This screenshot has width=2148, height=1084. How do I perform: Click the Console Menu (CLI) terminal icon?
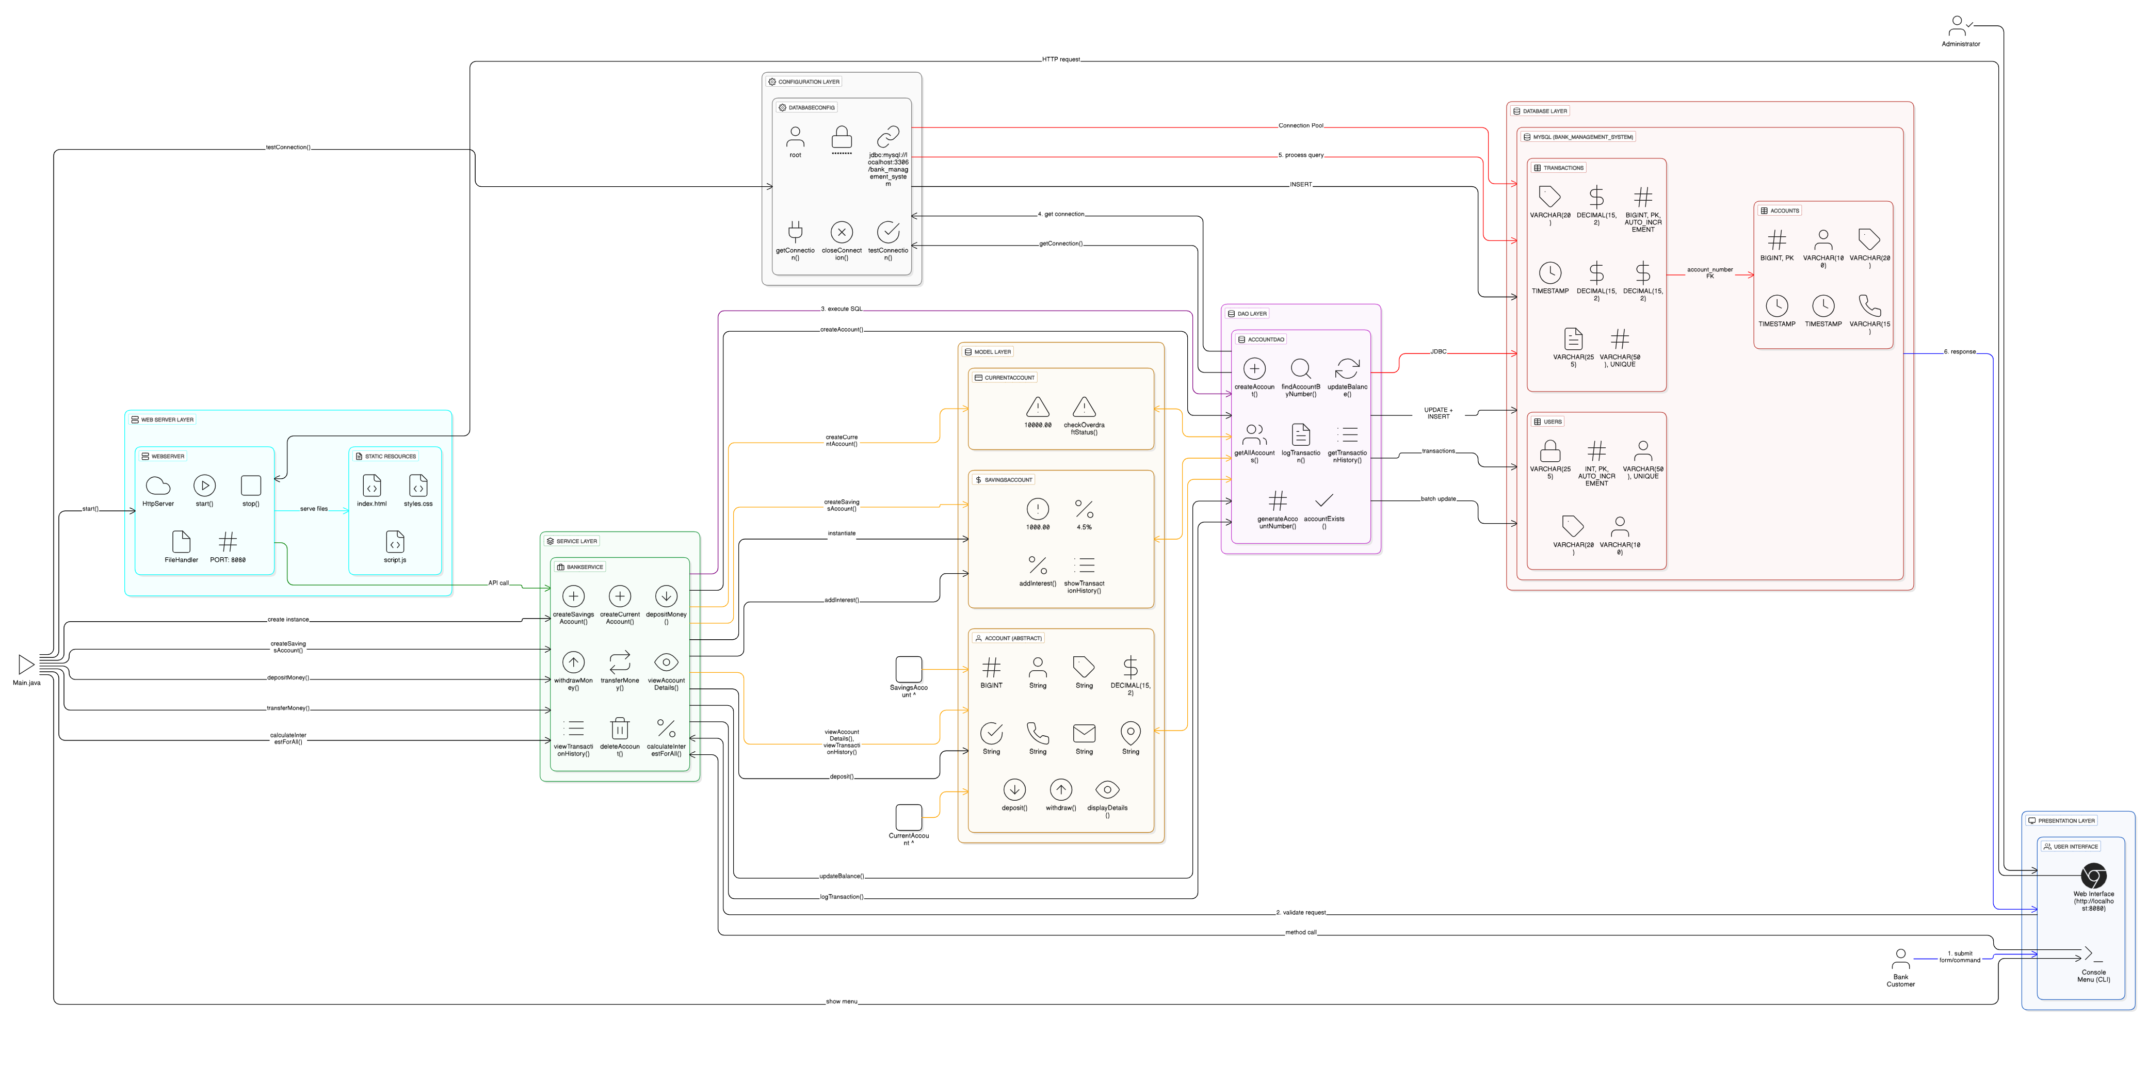click(x=2093, y=954)
